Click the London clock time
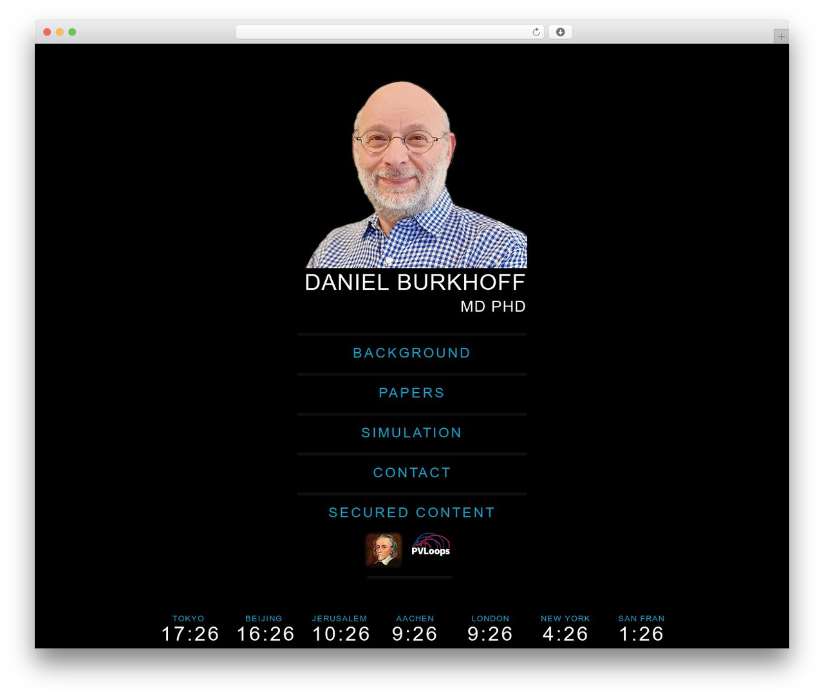Image resolution: width=824 pixels, height=698 pixels. (x=490, y=634)
